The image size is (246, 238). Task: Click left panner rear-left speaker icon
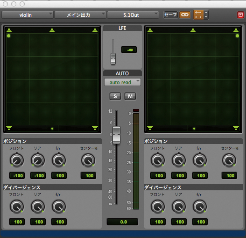tap(9, 128)
